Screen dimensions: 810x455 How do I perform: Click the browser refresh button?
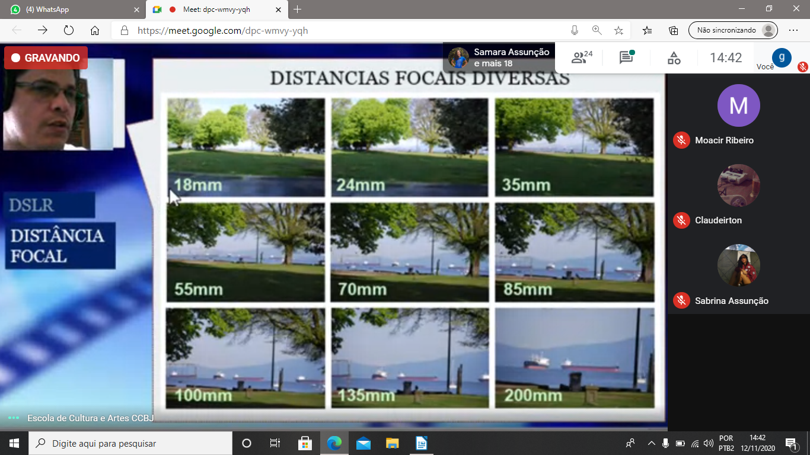click(68, 30)
